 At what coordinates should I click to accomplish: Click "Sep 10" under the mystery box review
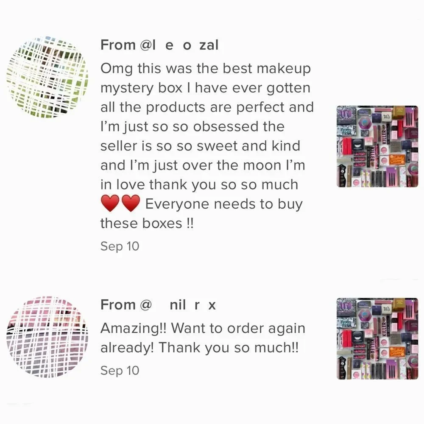pos(120,246)
